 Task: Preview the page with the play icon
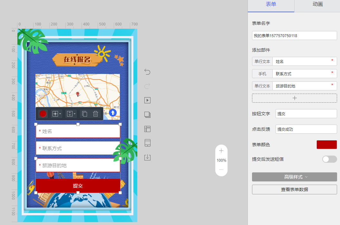tap(148, 100)
